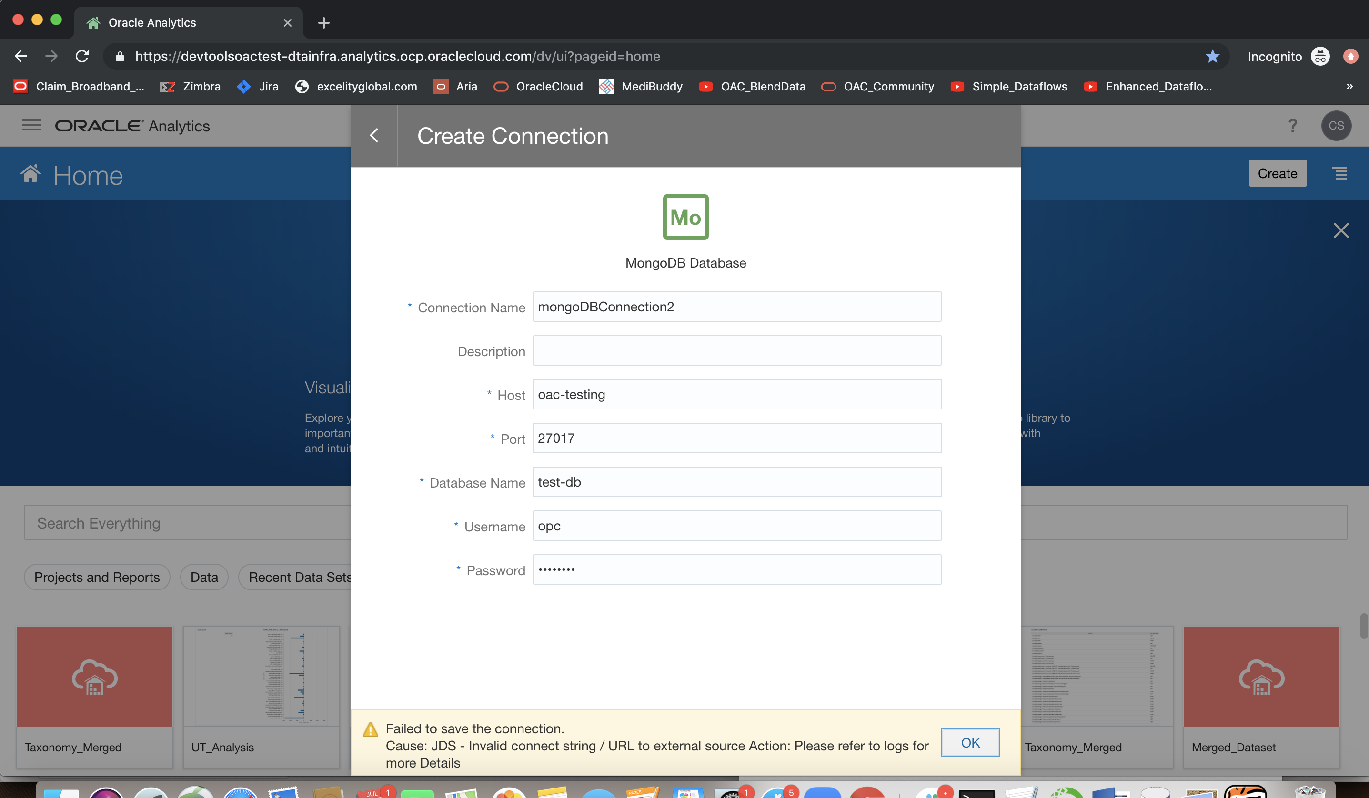
Task: Reload the page
Action: pyautogui.click(x=82, y=56)
